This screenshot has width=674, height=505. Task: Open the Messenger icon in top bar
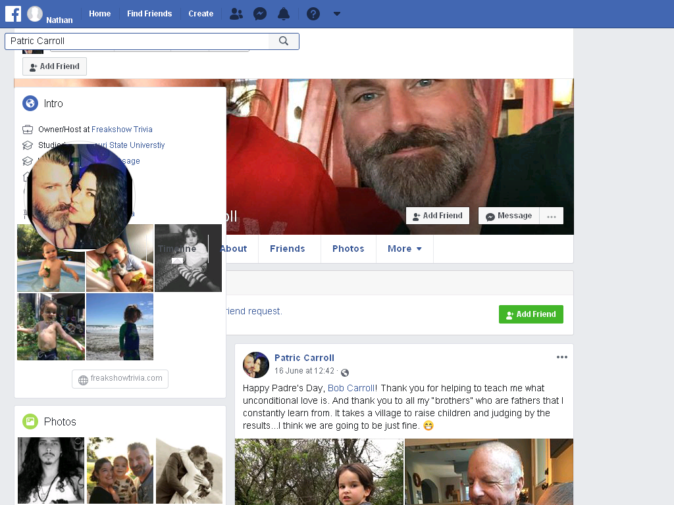tap(260, 14)
